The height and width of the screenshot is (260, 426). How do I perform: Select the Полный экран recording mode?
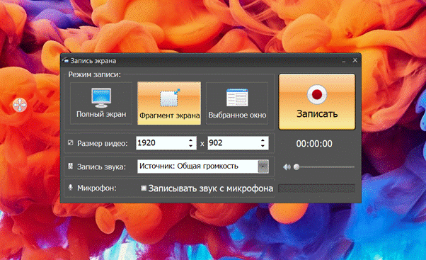(x=101, y=103)
